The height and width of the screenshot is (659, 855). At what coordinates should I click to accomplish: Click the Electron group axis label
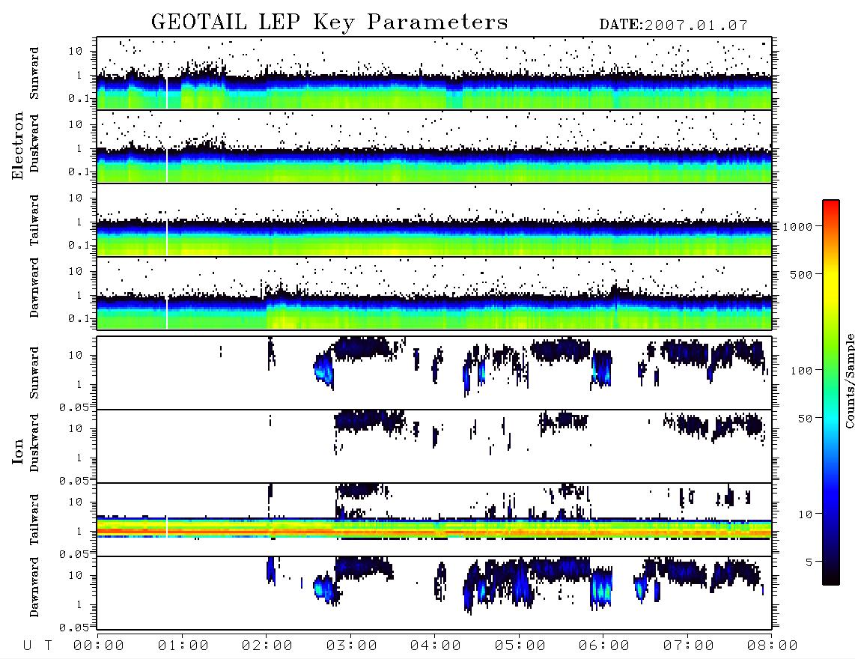coord(18,146)
